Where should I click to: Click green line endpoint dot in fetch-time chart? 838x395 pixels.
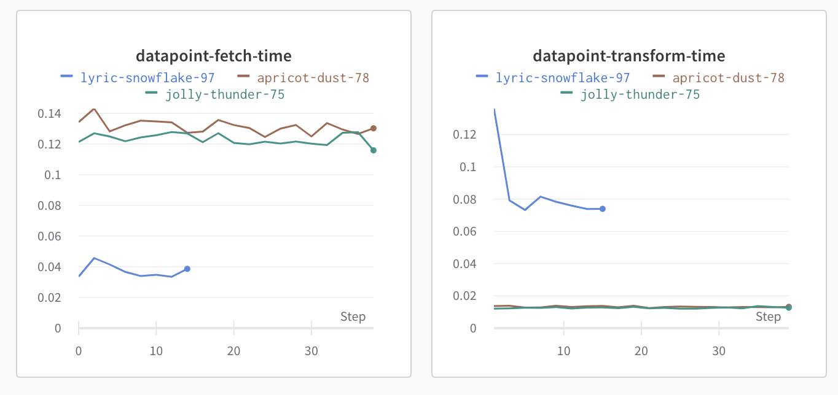[373, 150]
